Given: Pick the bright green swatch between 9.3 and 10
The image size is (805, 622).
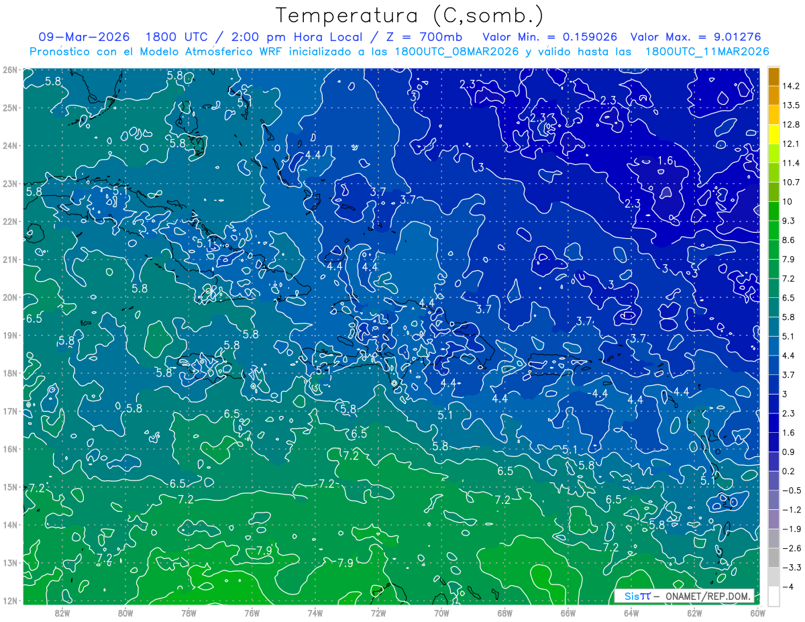Looking at the screenshot, I should [x=773, y=211].
